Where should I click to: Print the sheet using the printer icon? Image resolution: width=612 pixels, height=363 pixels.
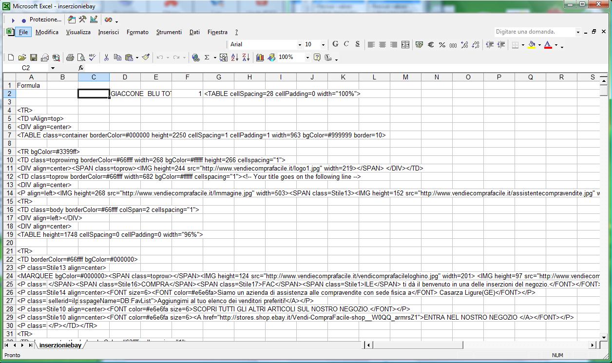(70, 57)
